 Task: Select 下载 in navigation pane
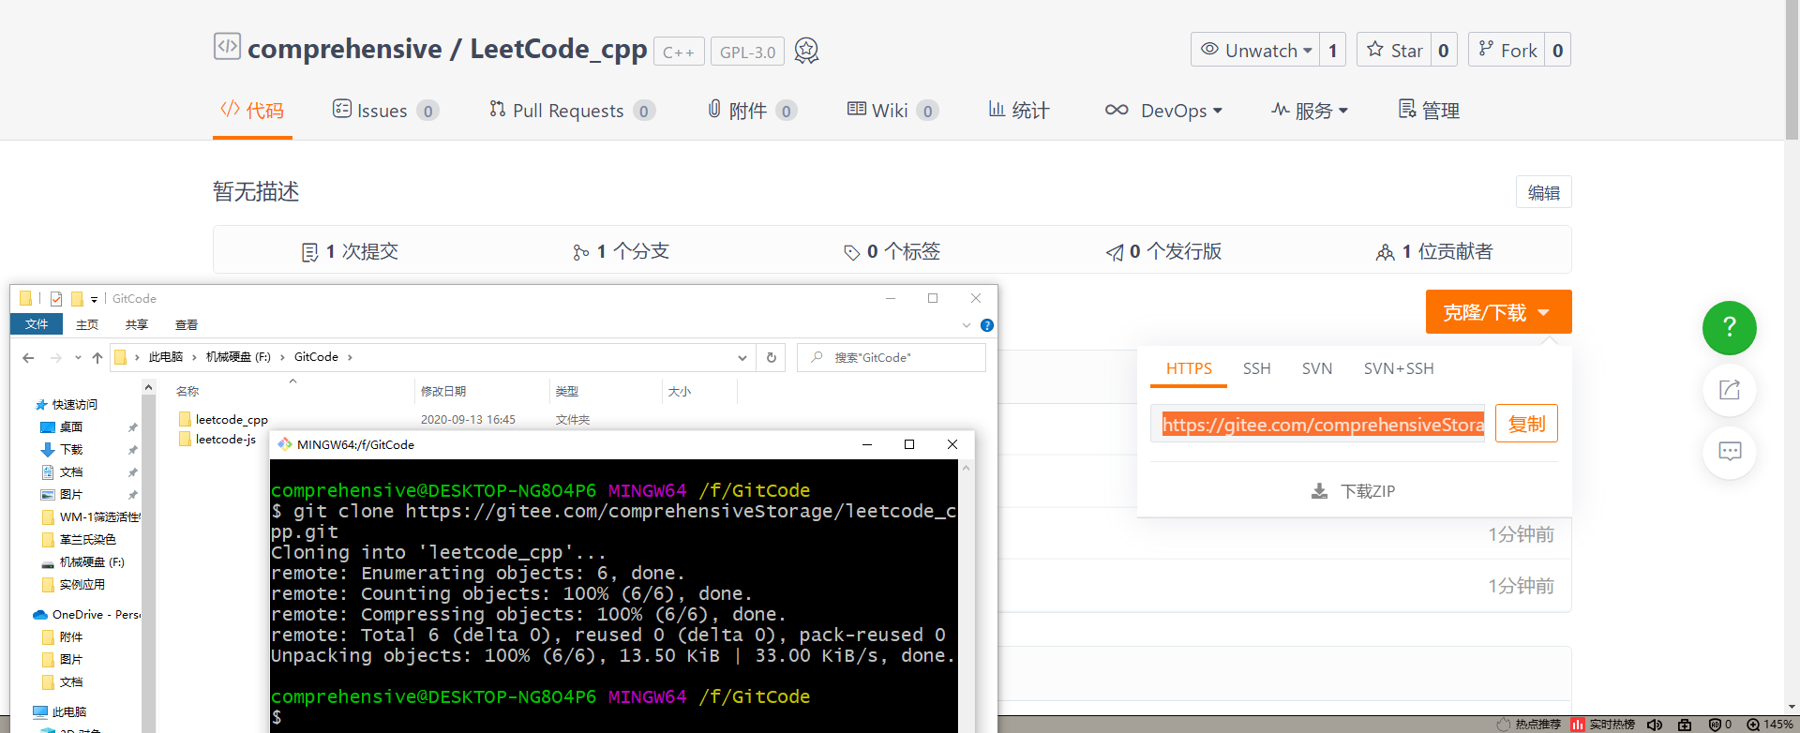62,450
